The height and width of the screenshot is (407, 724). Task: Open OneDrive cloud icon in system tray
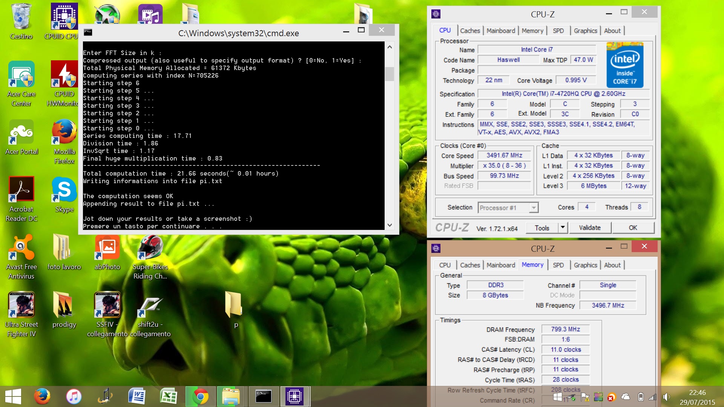(x=626, y=397)
